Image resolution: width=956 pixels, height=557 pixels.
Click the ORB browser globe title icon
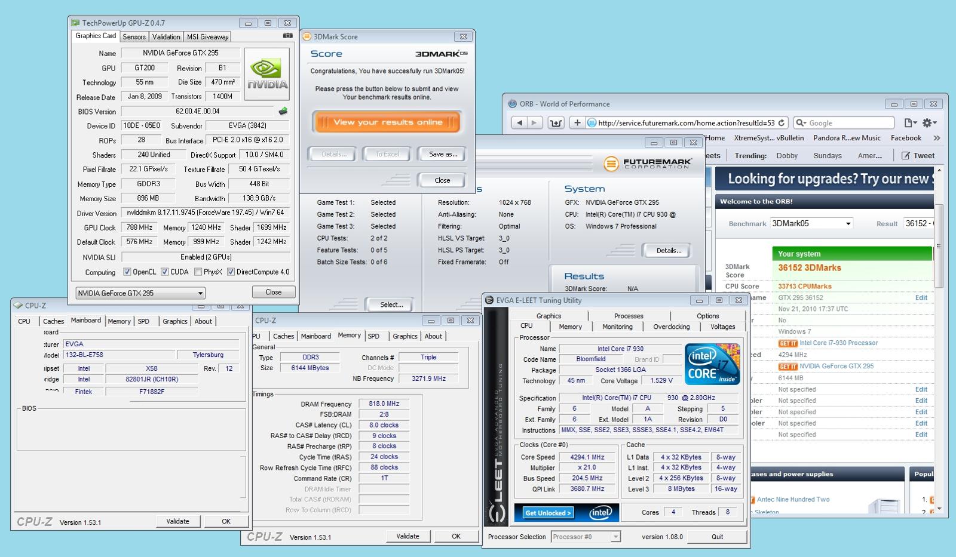point(513,104)
